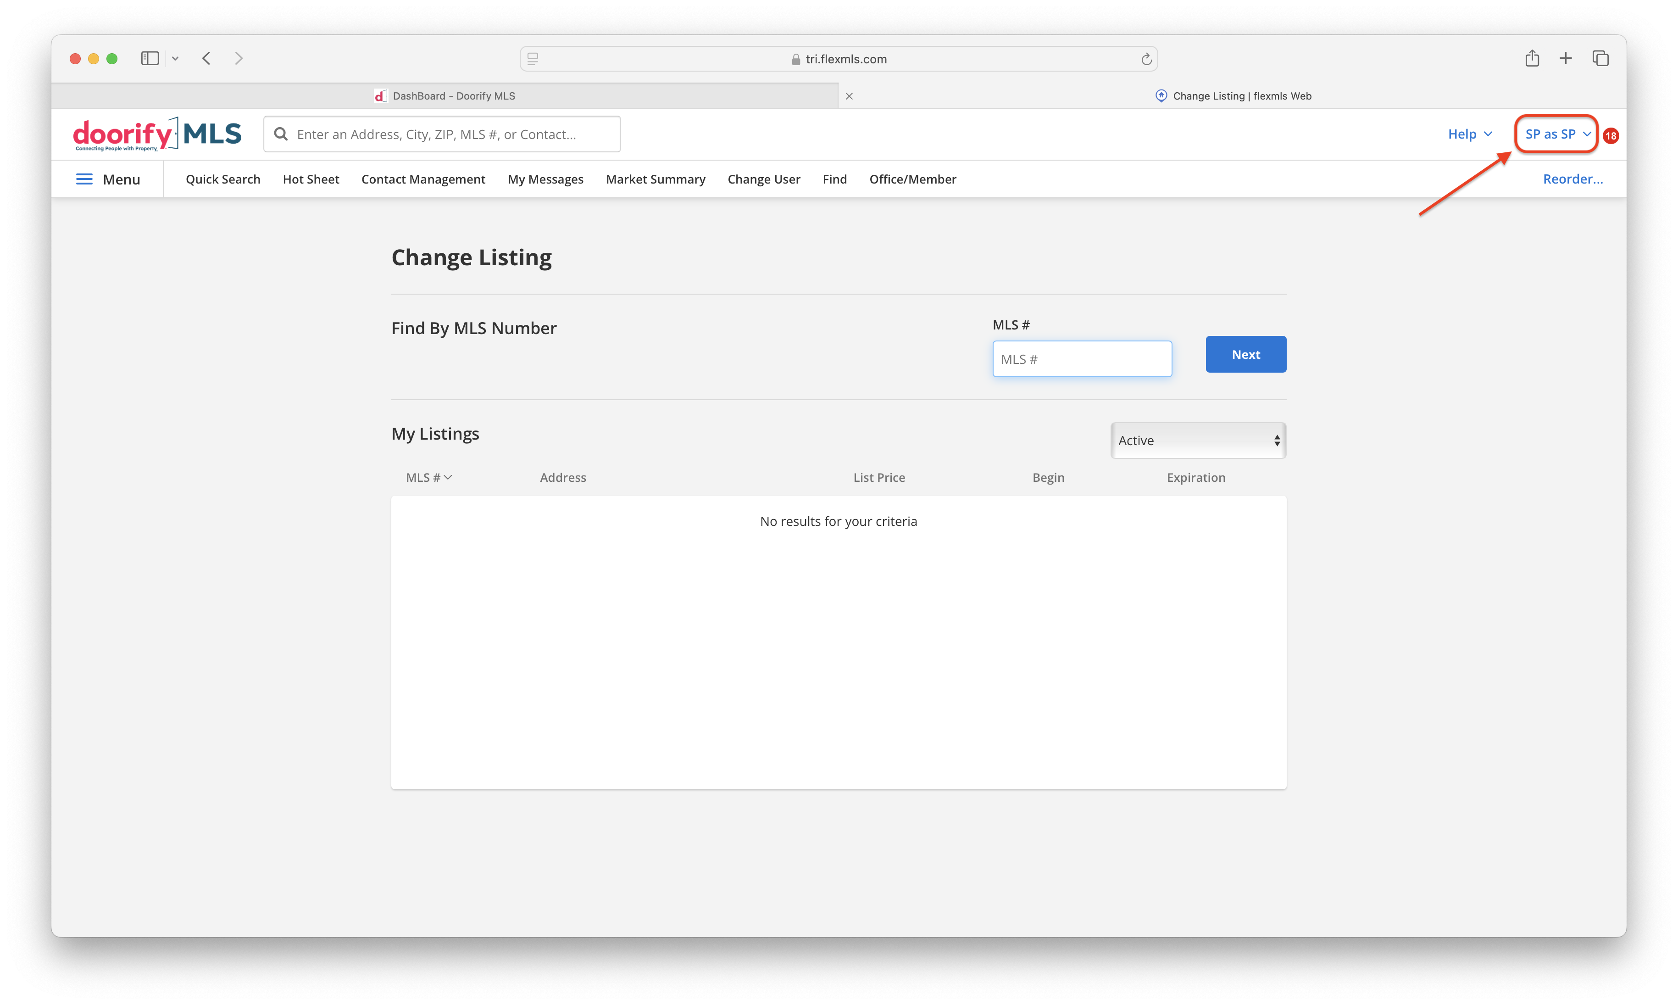
Task: Click the blue Next button
Action: point(1245,354)
